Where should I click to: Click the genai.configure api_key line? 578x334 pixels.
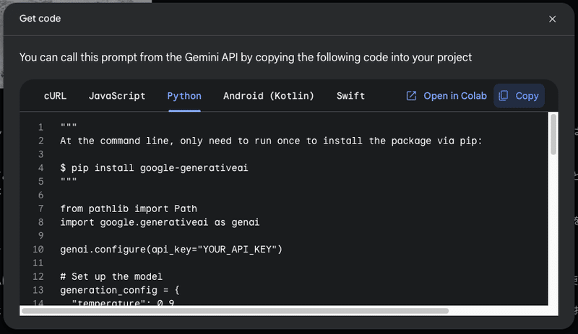[x=171, y=250]
